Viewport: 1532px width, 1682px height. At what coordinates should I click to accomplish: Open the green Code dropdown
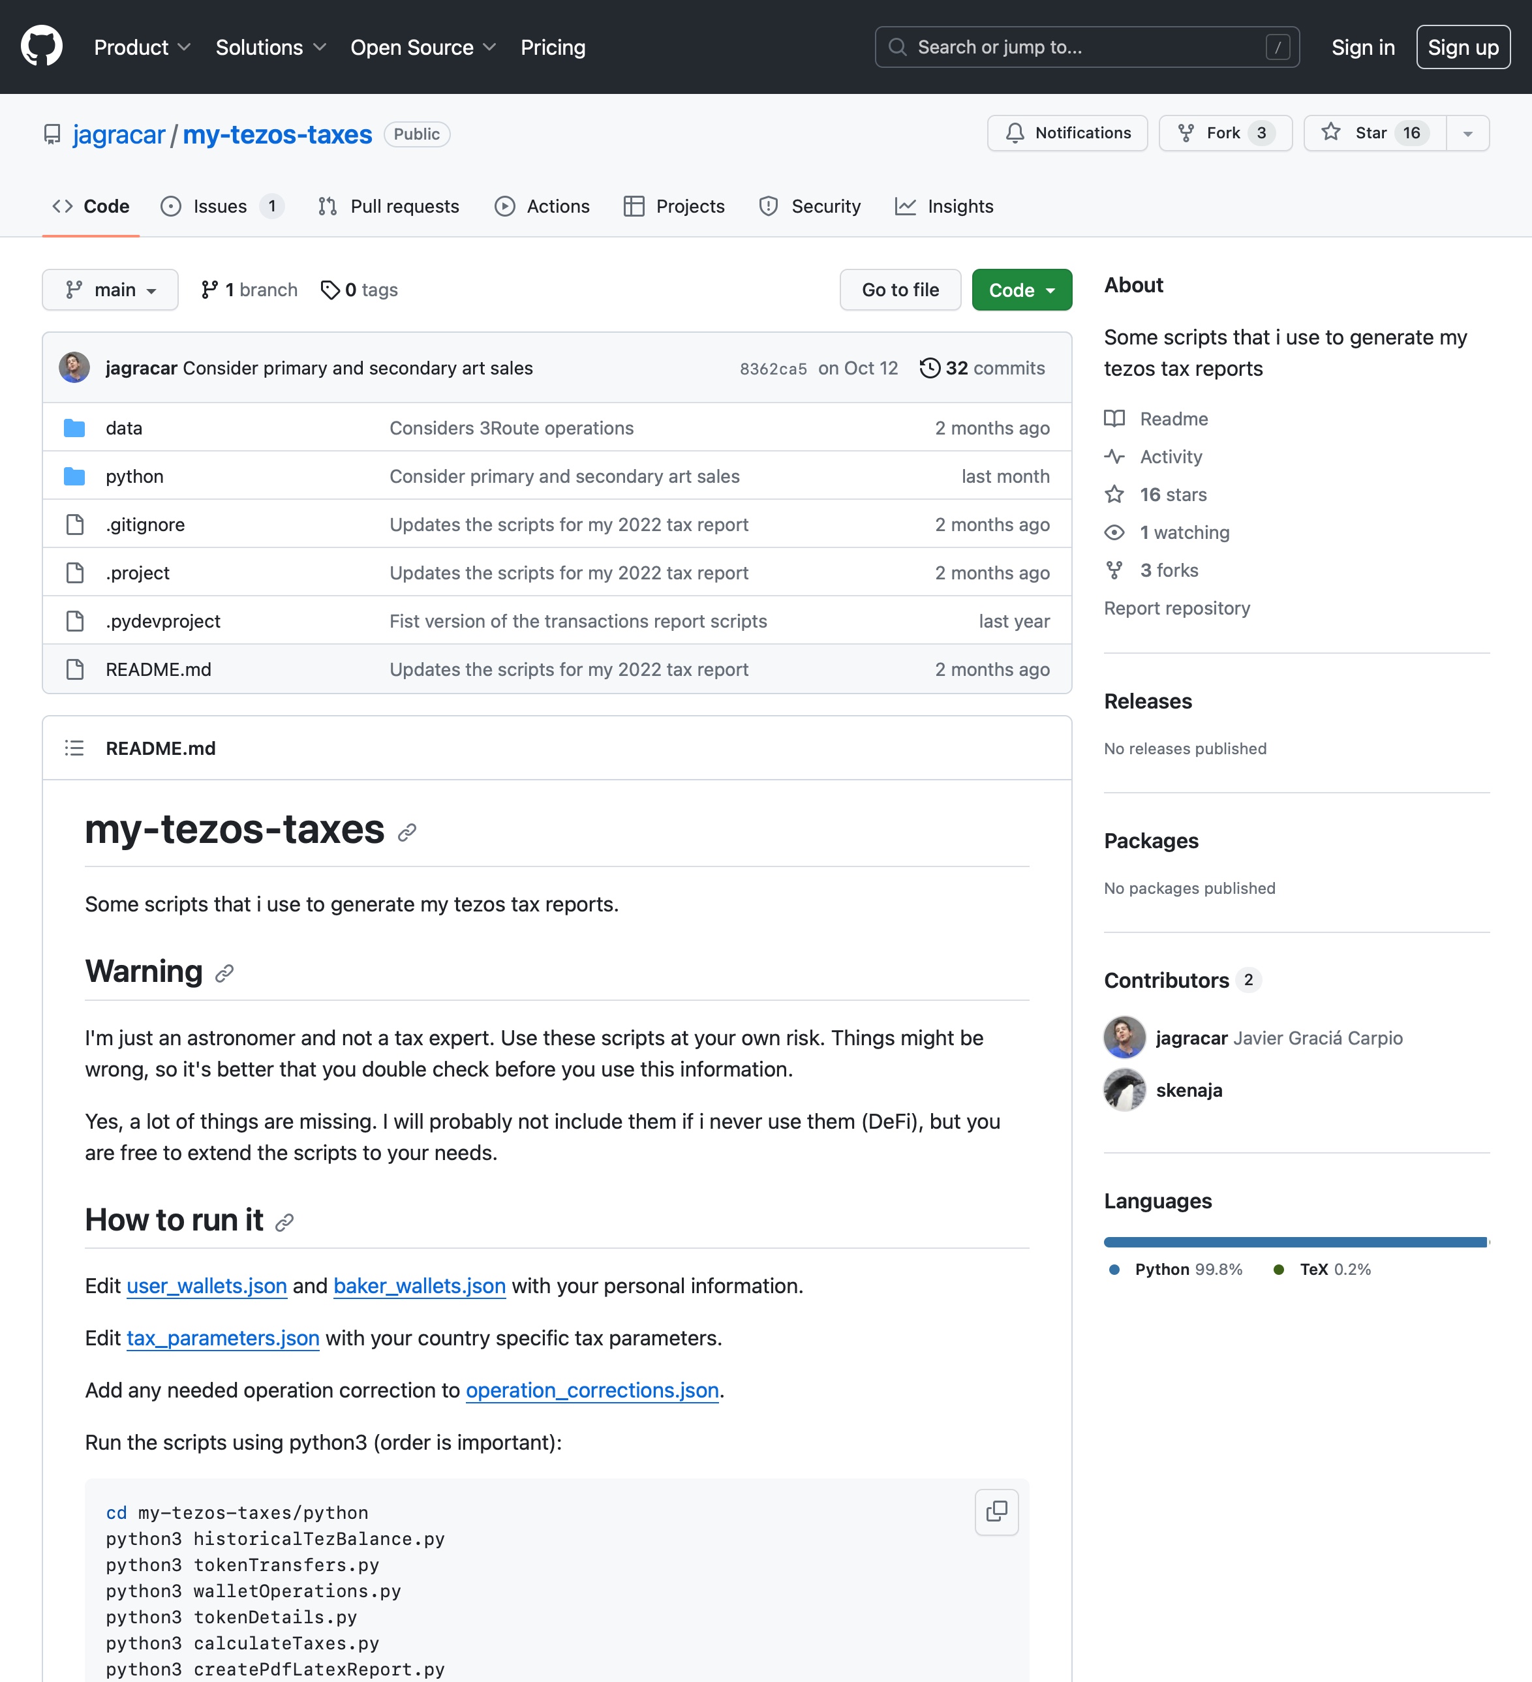[x=1021, y=290]
